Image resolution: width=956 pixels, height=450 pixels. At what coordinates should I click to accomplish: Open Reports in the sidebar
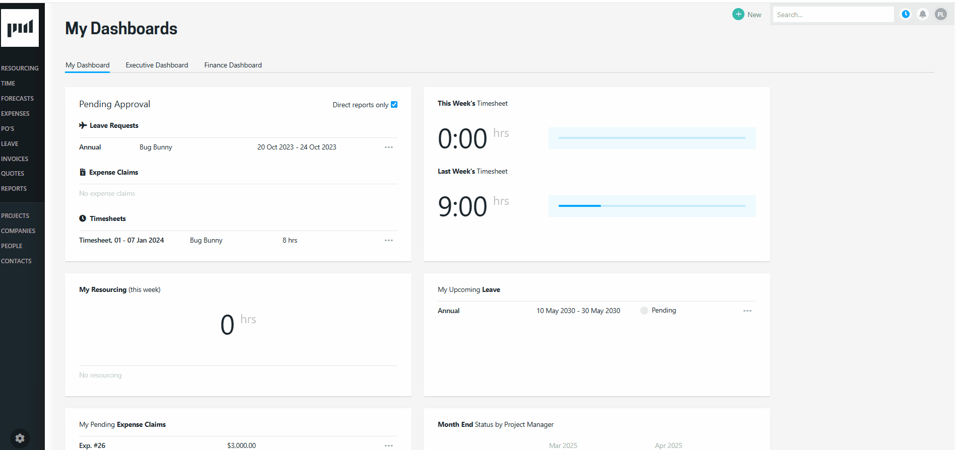pyautogui.click(x=14, y=188)
